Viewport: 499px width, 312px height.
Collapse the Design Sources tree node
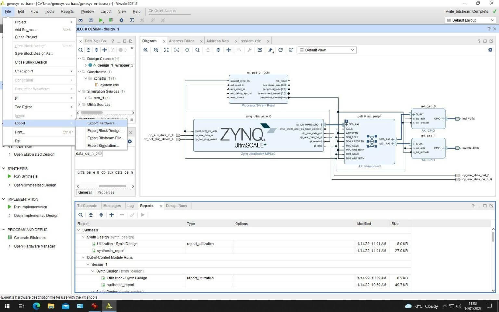(x=79, y=58)
